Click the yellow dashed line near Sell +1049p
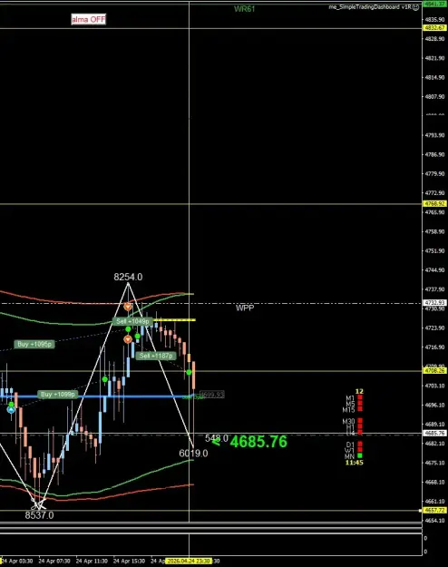448x567 pixels. point(174,320)
